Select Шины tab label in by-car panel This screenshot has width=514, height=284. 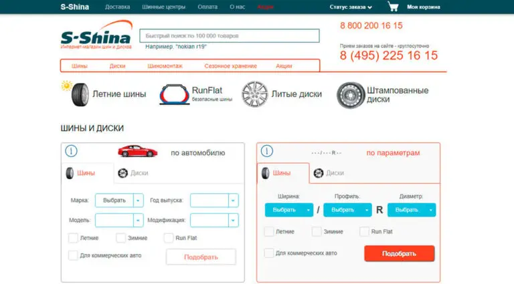click(86, 173)
